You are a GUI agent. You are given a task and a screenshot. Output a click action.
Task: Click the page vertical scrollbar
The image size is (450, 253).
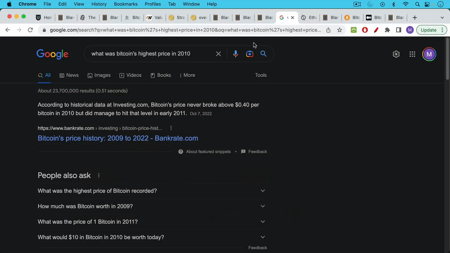[x=447, y=59]
